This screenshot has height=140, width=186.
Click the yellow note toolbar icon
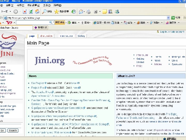(x=105, y=12)
